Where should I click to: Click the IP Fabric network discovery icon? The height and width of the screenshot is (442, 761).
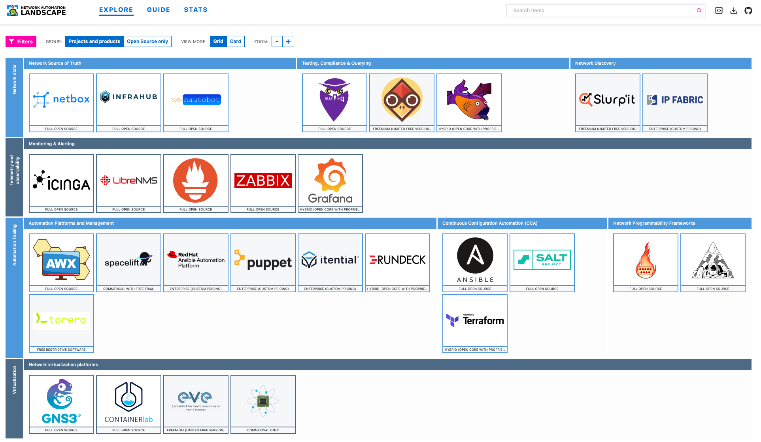(x=675, y=100)
